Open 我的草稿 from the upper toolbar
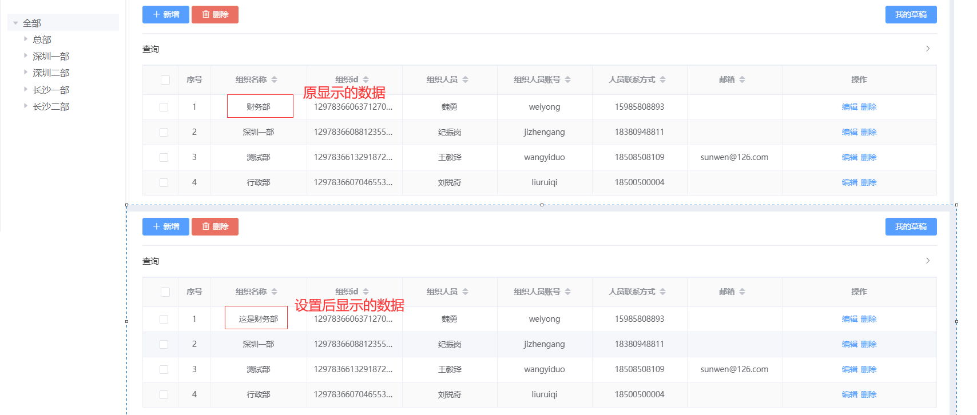Viewport: 977px width, 415px height. click(x=911, y=14)
